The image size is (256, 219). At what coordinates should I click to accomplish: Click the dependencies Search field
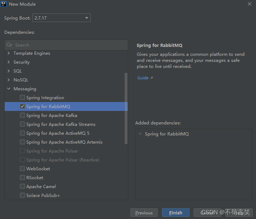coord(66,45)
